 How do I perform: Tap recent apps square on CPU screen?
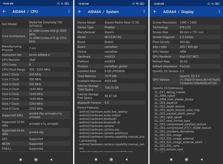click(x=21, y=160)
